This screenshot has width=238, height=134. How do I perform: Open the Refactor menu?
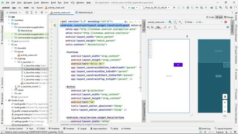point(45,3)
